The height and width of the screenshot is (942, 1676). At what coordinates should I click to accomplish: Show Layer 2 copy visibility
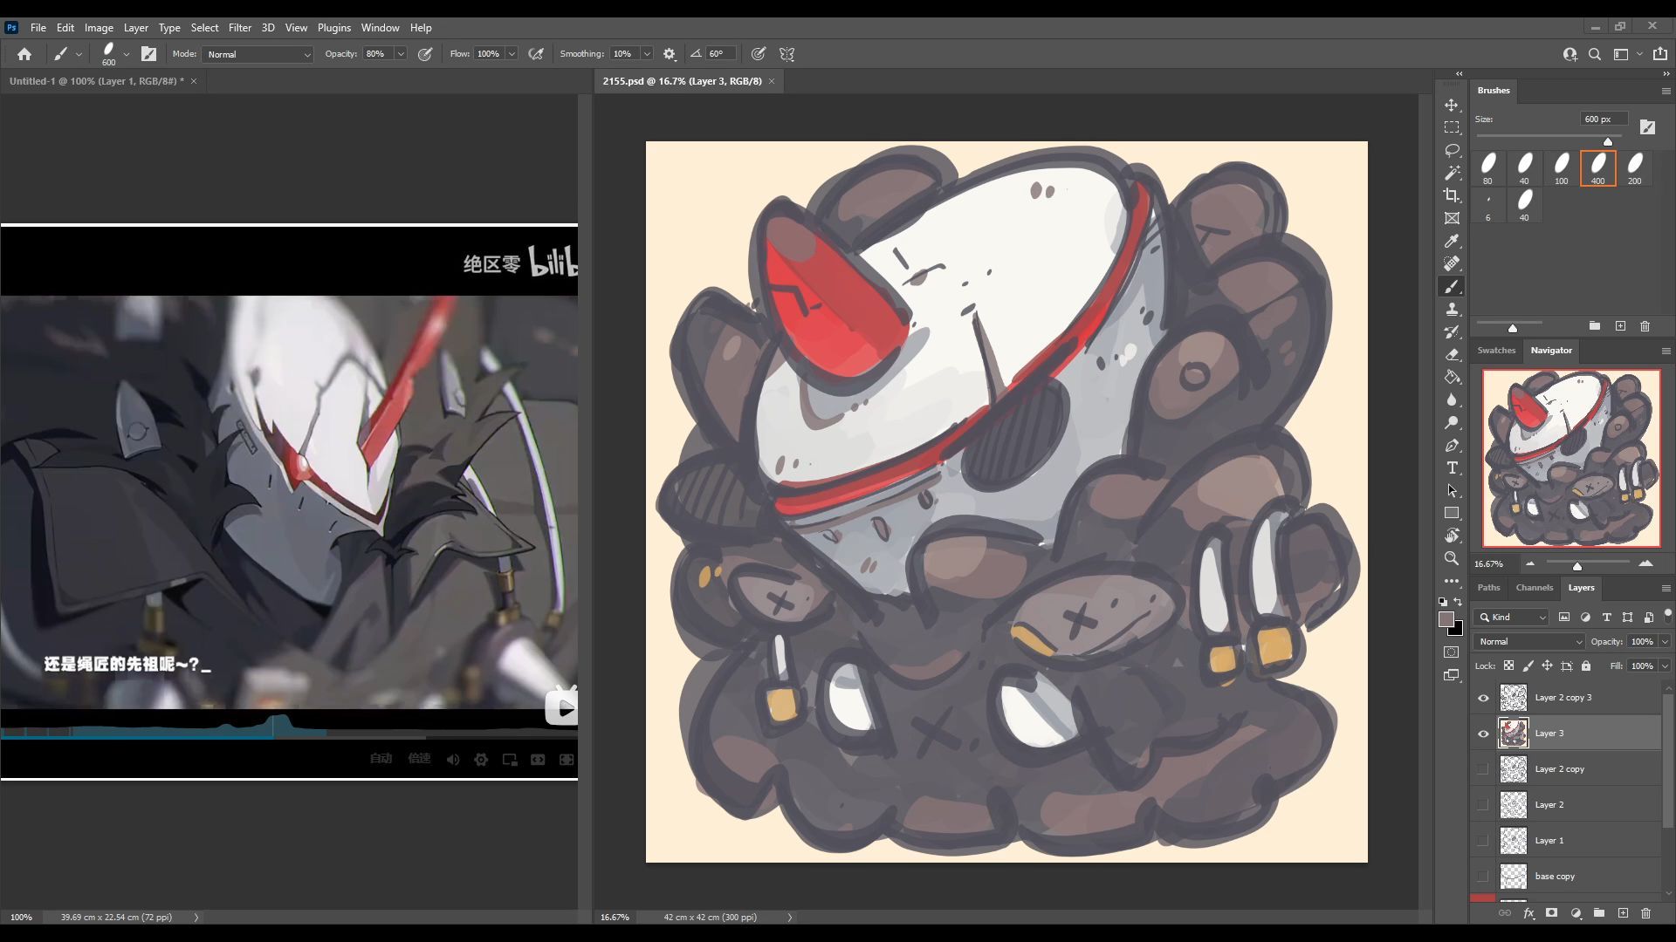(1483, 769)
